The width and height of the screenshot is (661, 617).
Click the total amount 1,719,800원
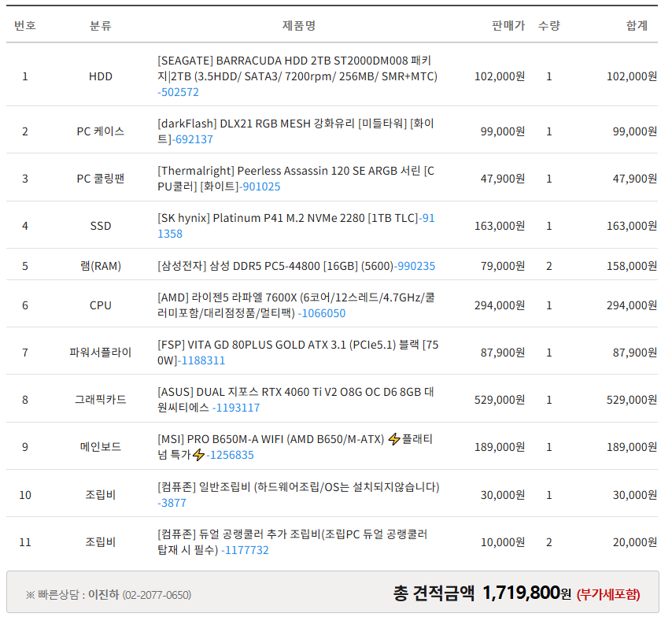coord(527,593)
